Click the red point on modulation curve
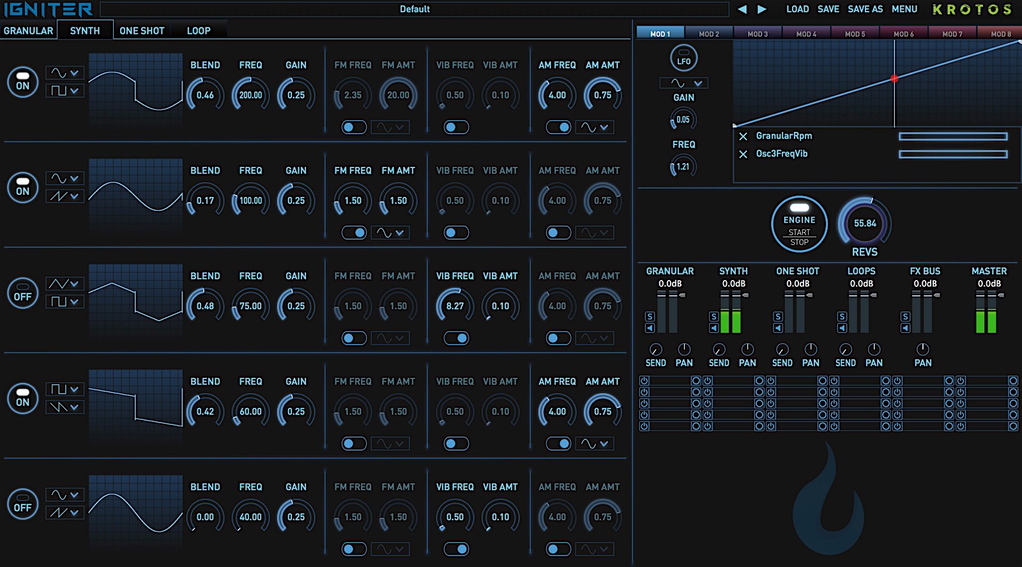This screenshot has height=567, width=1022. (x=894, y=79)
